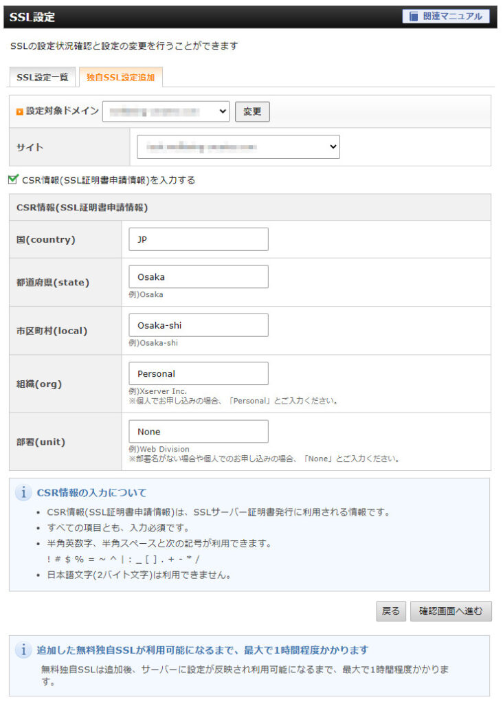The width and height of the screenshot is (503, 704).
Task: Click the 都道府県(state) input field
Action: [x=199, y=276]
